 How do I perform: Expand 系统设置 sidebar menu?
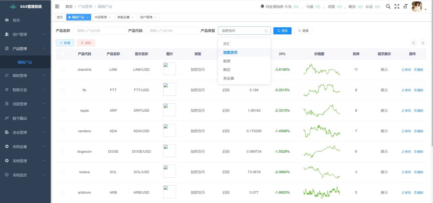tap(25, 147)
